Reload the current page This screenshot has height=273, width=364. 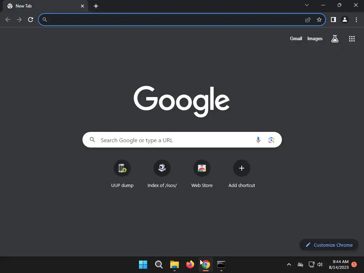pyautogui.click(x=31, y=20)
